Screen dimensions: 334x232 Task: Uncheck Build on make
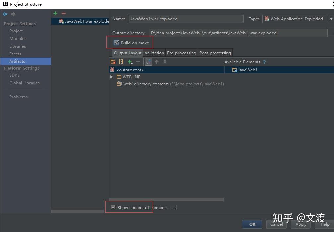point(116,43)
